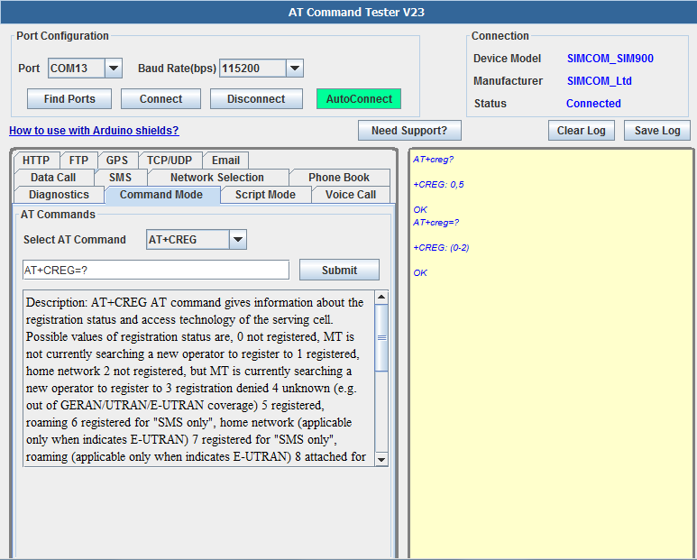Switch to Network Selection tab

217,178
